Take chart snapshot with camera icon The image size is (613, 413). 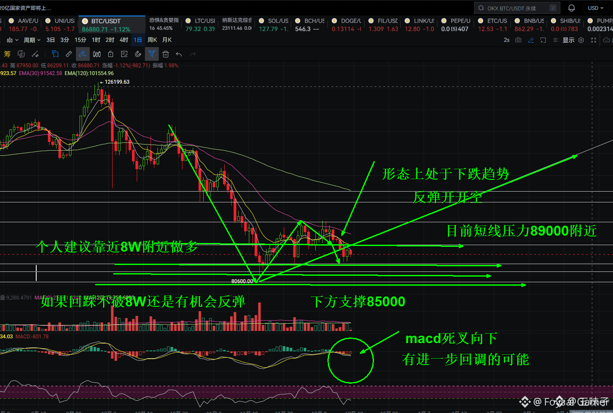519,40
